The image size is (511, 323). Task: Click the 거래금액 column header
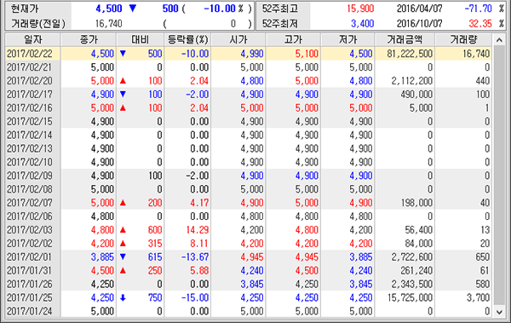tap(405, 40)
